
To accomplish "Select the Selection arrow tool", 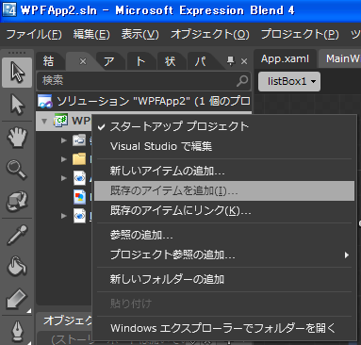I will click(x=17, y=73).
